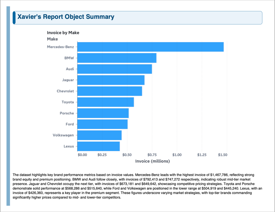Click the Volkswagen axis label

tap(63, 135)
